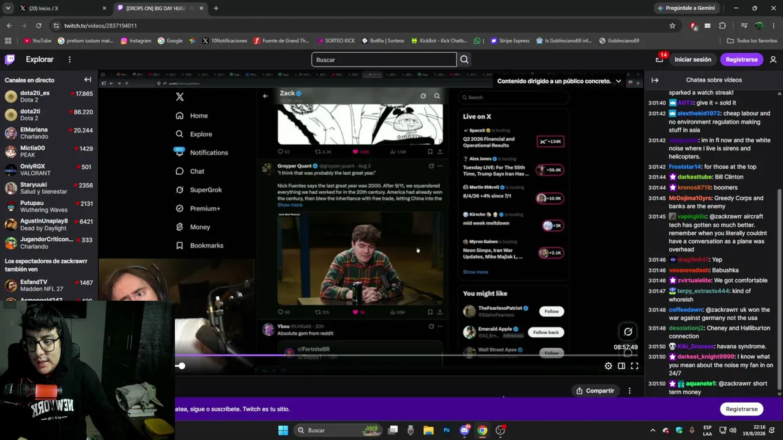783x440 pixels.
Task: Open the AgustinUnaplay8 Dead by Daylight channel
Action: (x=49, y=225)
